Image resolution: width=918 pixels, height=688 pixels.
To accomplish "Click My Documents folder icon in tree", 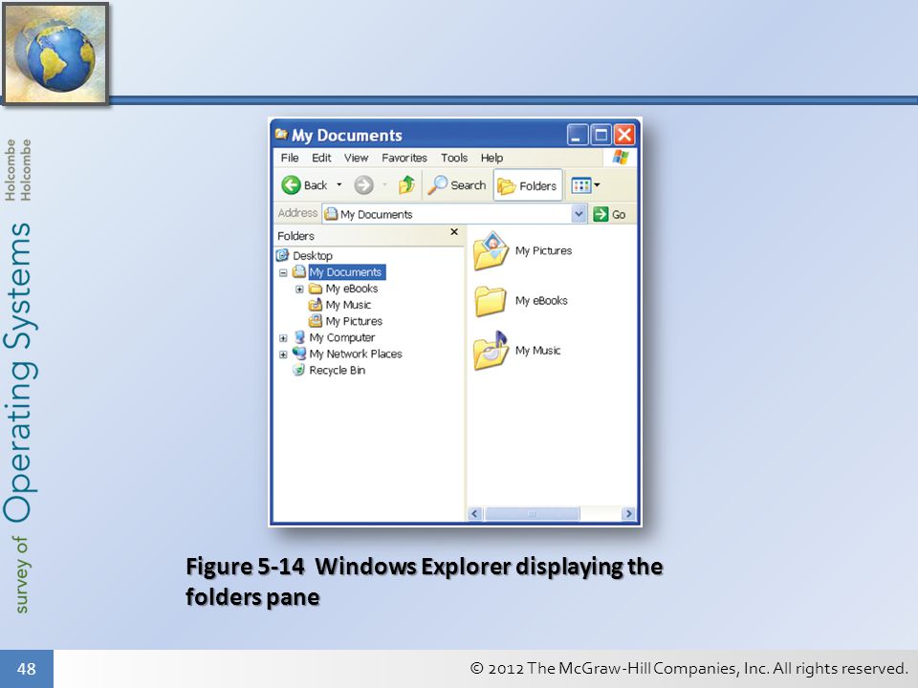I will 299,271.
